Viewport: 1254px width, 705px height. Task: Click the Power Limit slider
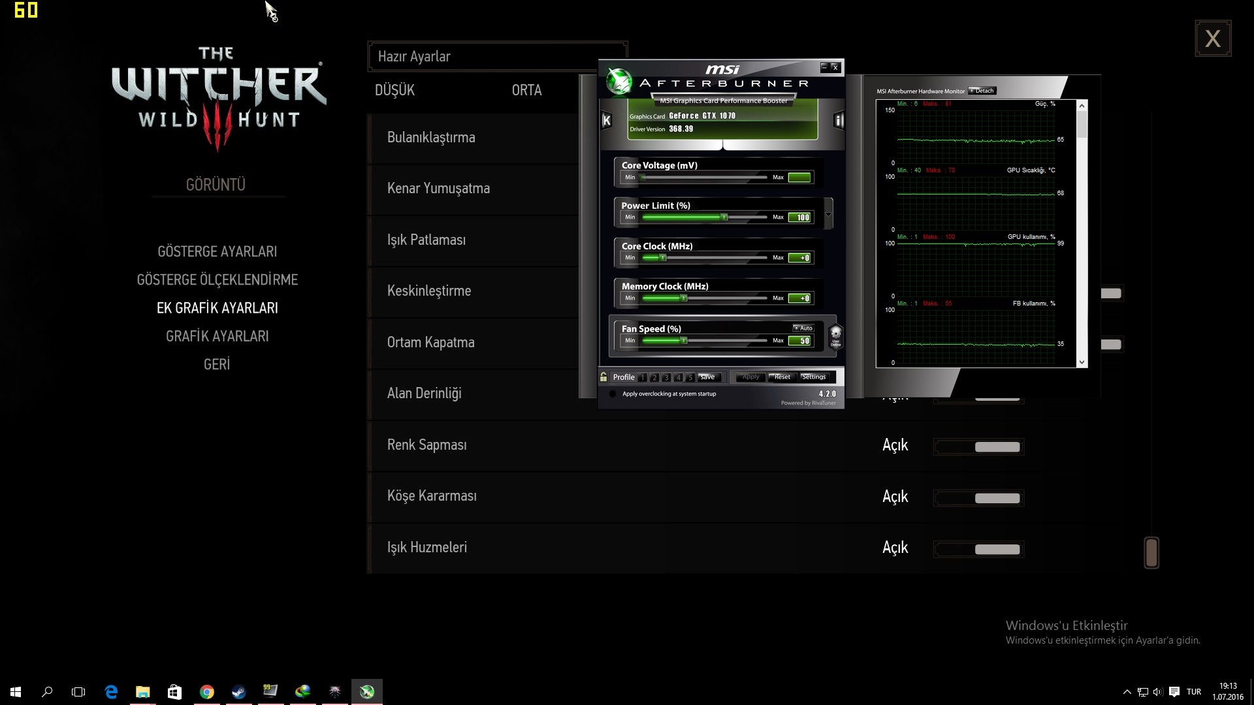(x=704, y=217)
